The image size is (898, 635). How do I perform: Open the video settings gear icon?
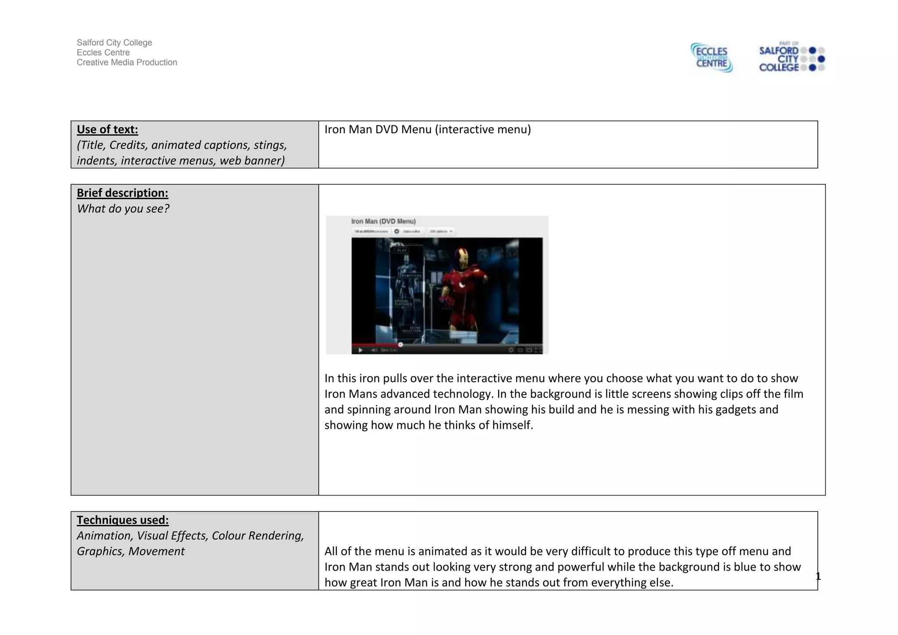point(511,350)
